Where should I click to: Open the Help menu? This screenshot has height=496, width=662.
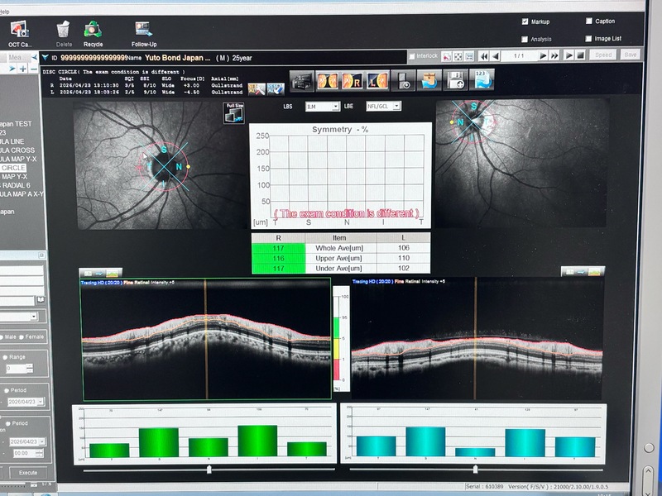7,2
